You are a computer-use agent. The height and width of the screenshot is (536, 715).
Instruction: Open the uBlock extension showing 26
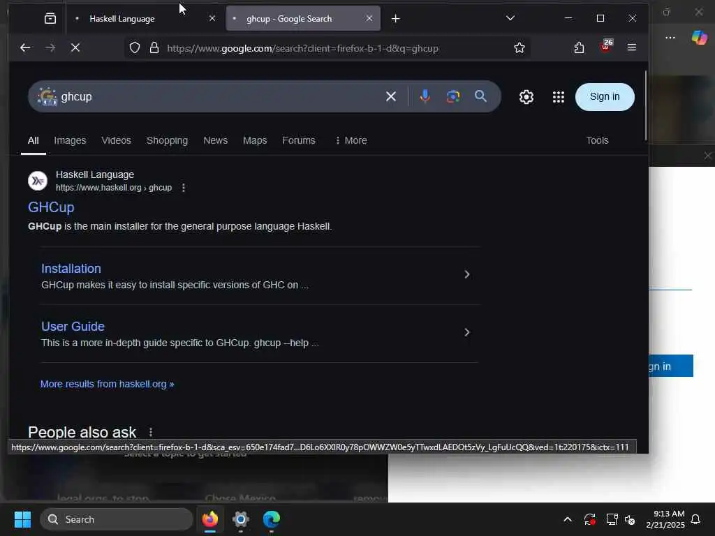[607, 45]
